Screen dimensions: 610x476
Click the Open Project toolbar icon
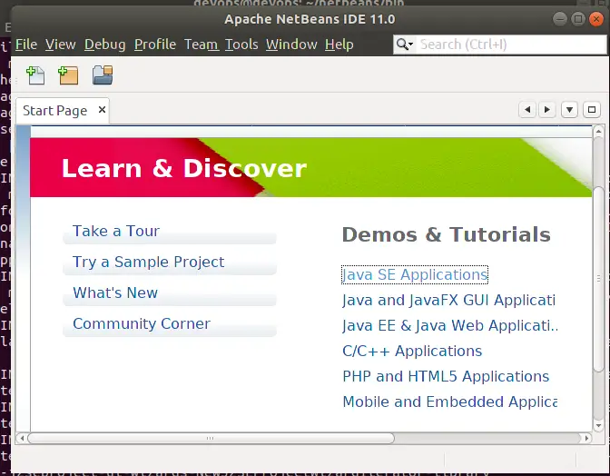pos(103,75)
